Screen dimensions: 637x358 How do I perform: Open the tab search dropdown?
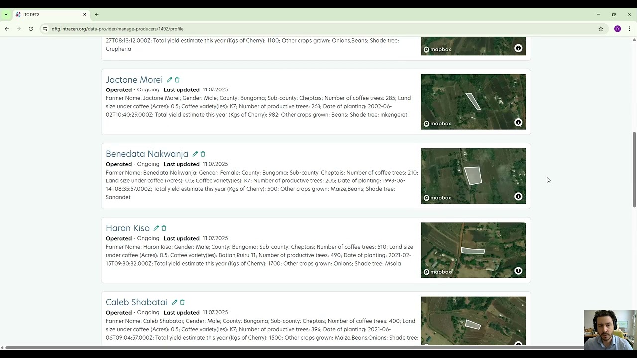pos(6,14)
